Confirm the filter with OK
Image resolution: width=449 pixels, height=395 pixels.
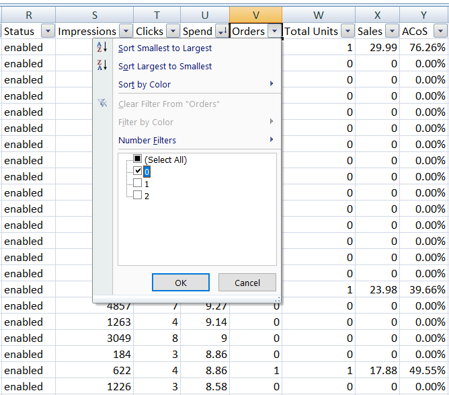coord(181,283)
